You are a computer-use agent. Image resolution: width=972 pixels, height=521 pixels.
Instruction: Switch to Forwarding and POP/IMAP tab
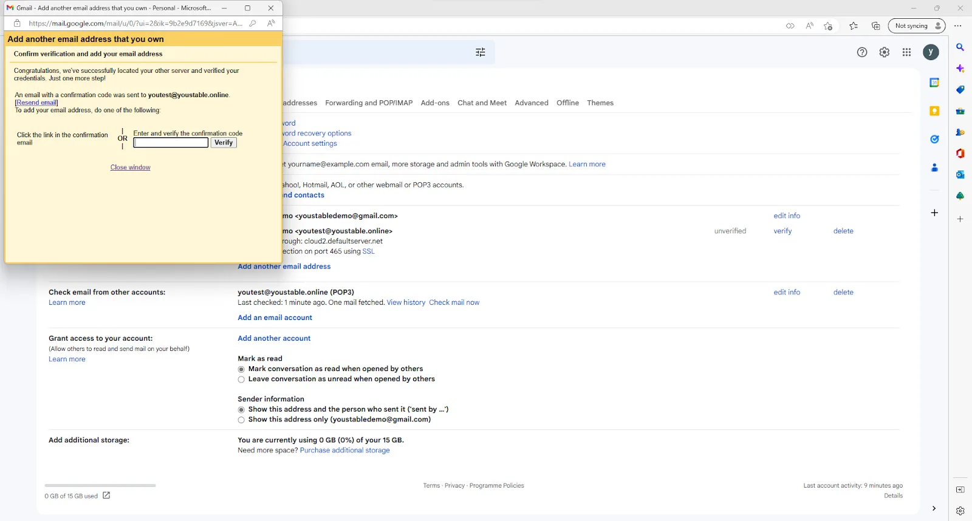[x=369, y=103]
